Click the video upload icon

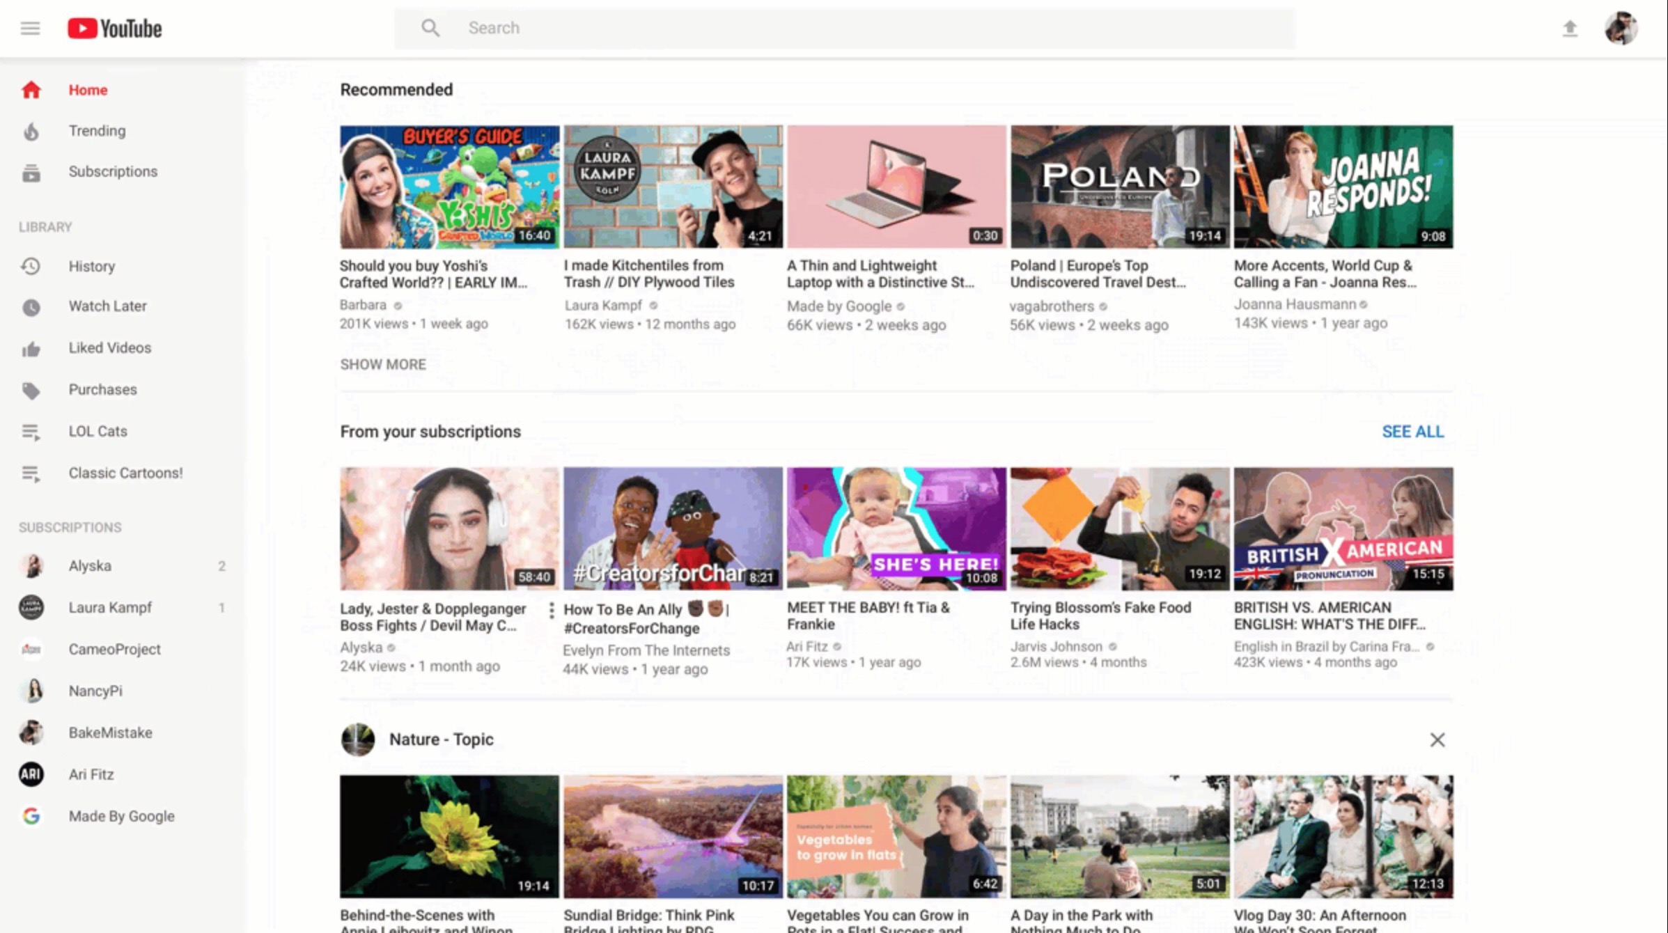click(x=1570, y=27)
